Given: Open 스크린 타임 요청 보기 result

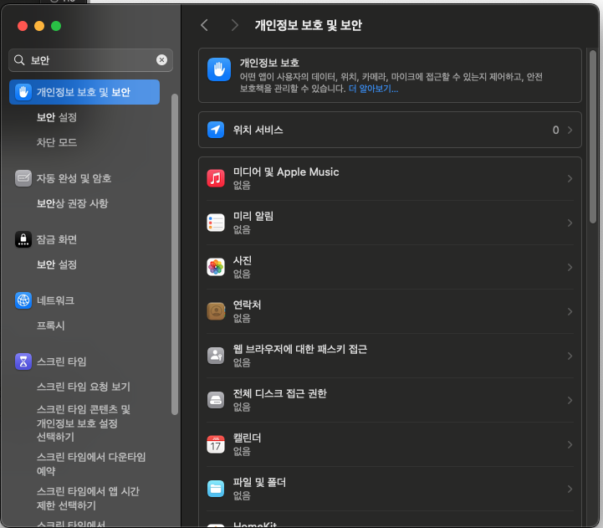Looking at the screenshot, I should pyautogui.click(x=84, y=387).
